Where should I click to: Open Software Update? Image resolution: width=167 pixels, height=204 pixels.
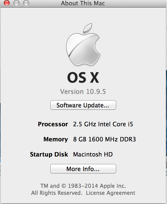(83, 105)
